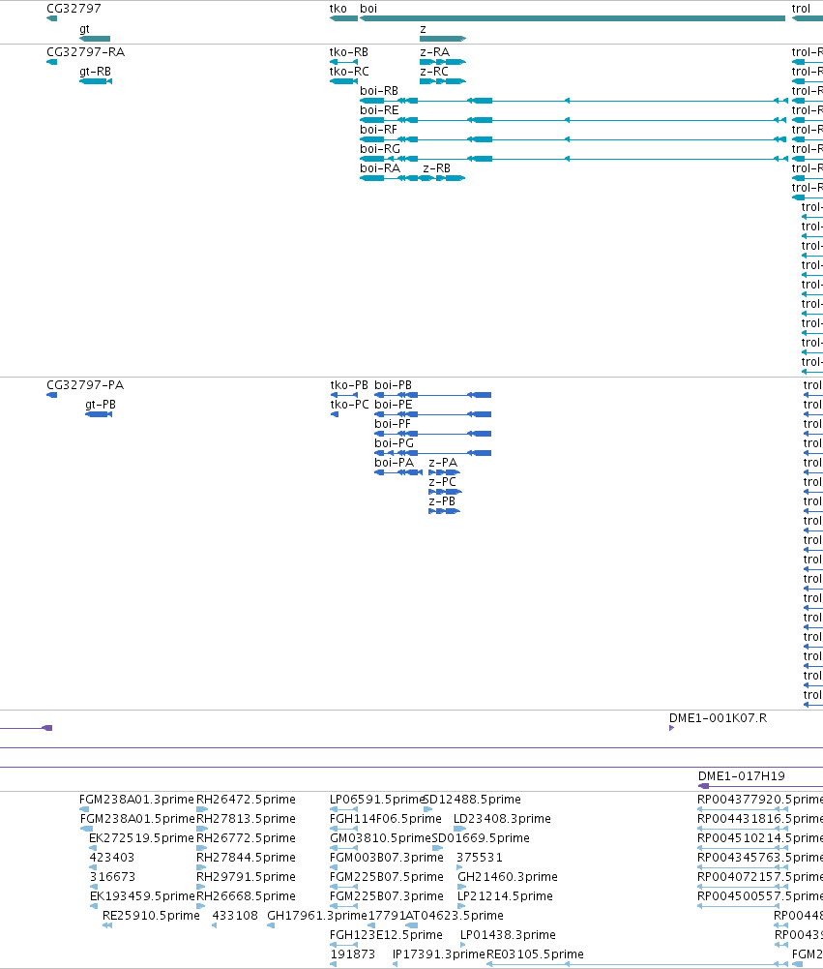Select the DME1-001K07.R feature
This screenshot has height=969, width=823.
672,728
